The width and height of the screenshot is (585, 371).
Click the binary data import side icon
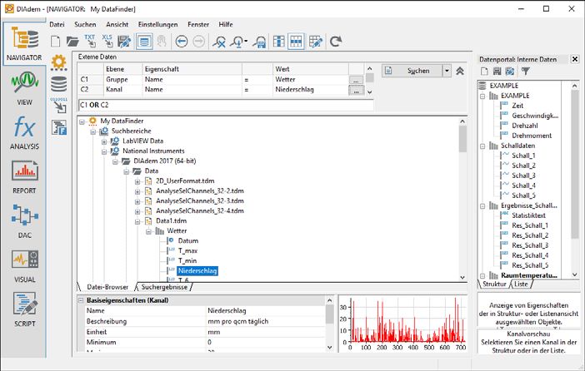[59, 106]
